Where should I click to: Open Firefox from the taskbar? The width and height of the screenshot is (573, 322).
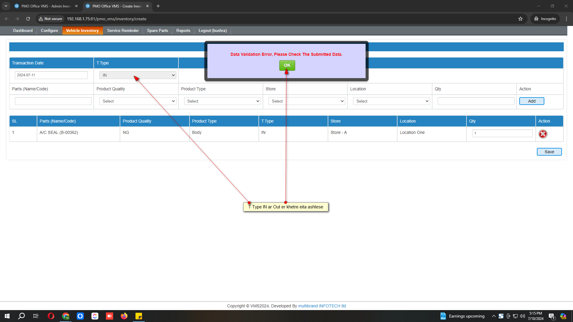tap(124, 316)
